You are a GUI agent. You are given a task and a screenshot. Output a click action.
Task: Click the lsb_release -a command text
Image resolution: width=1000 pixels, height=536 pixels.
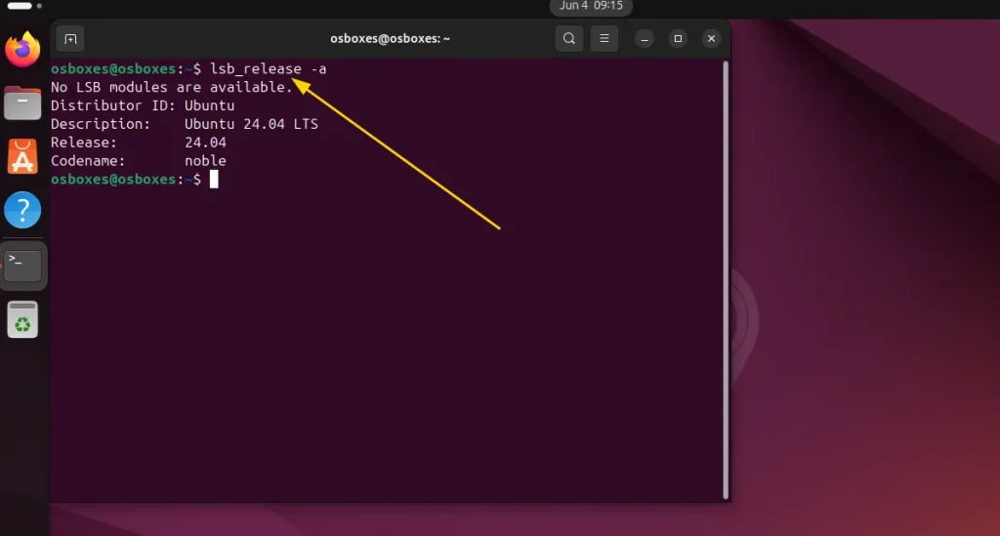[x=268, y=69]
